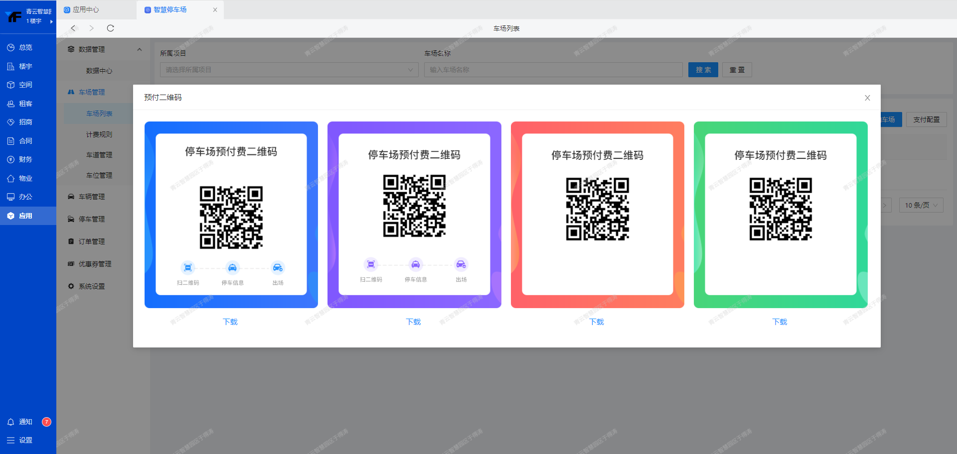Collapse the 数据管理 menu section

tap(140, 49)
